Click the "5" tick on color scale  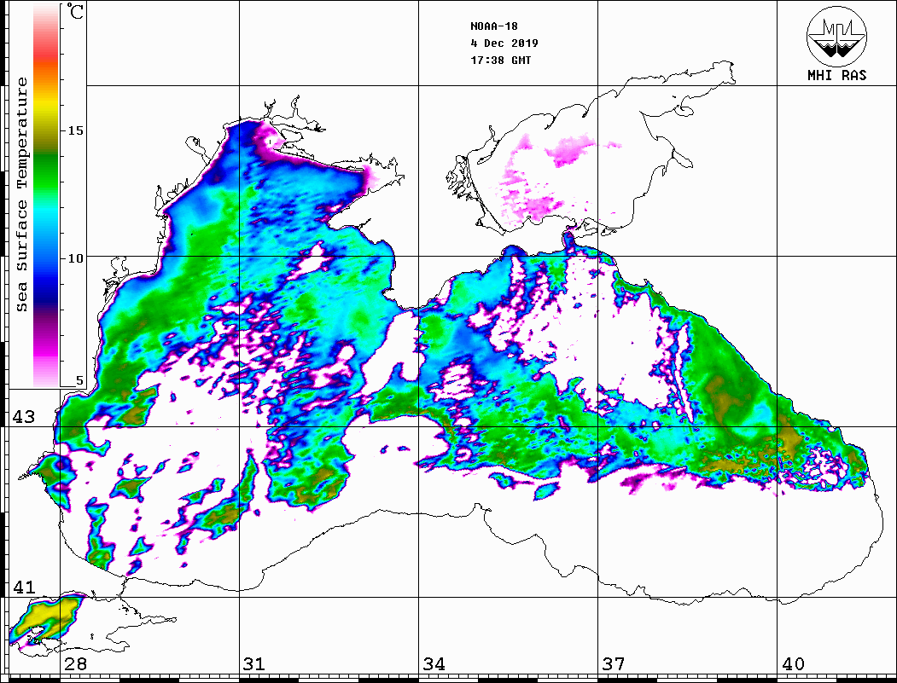pyautogui.click(x=79, y=380)
